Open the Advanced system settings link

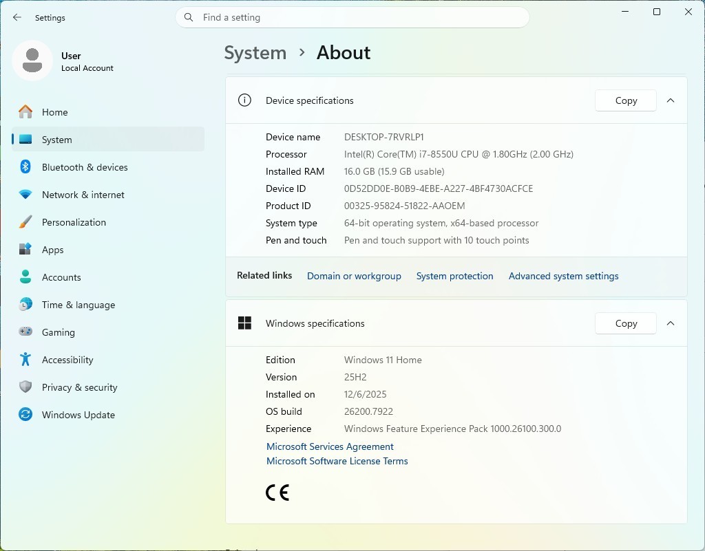tap(563, 276)
